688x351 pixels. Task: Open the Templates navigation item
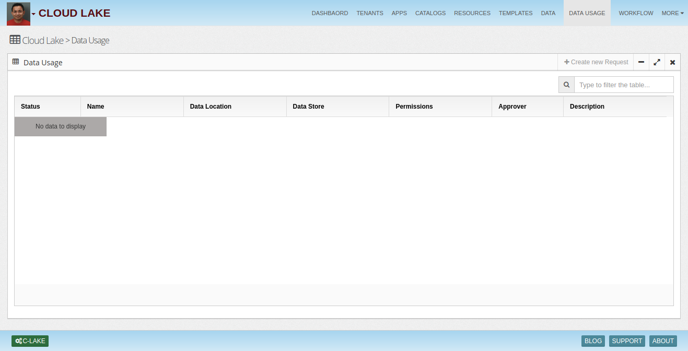click(x=516, y=13)
